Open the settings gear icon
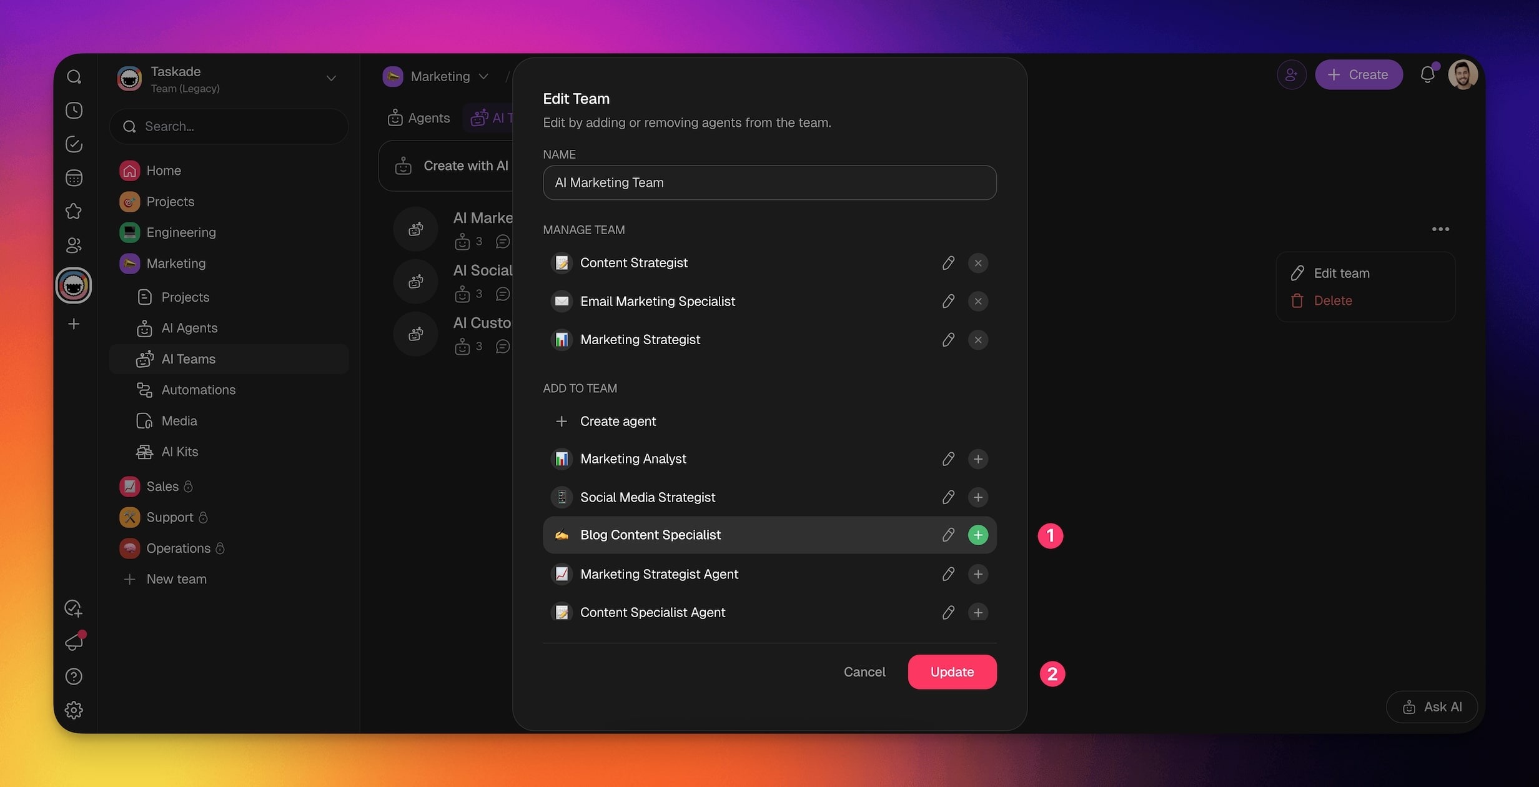This screenshot has width=1539, height=787. click(74, 710)
